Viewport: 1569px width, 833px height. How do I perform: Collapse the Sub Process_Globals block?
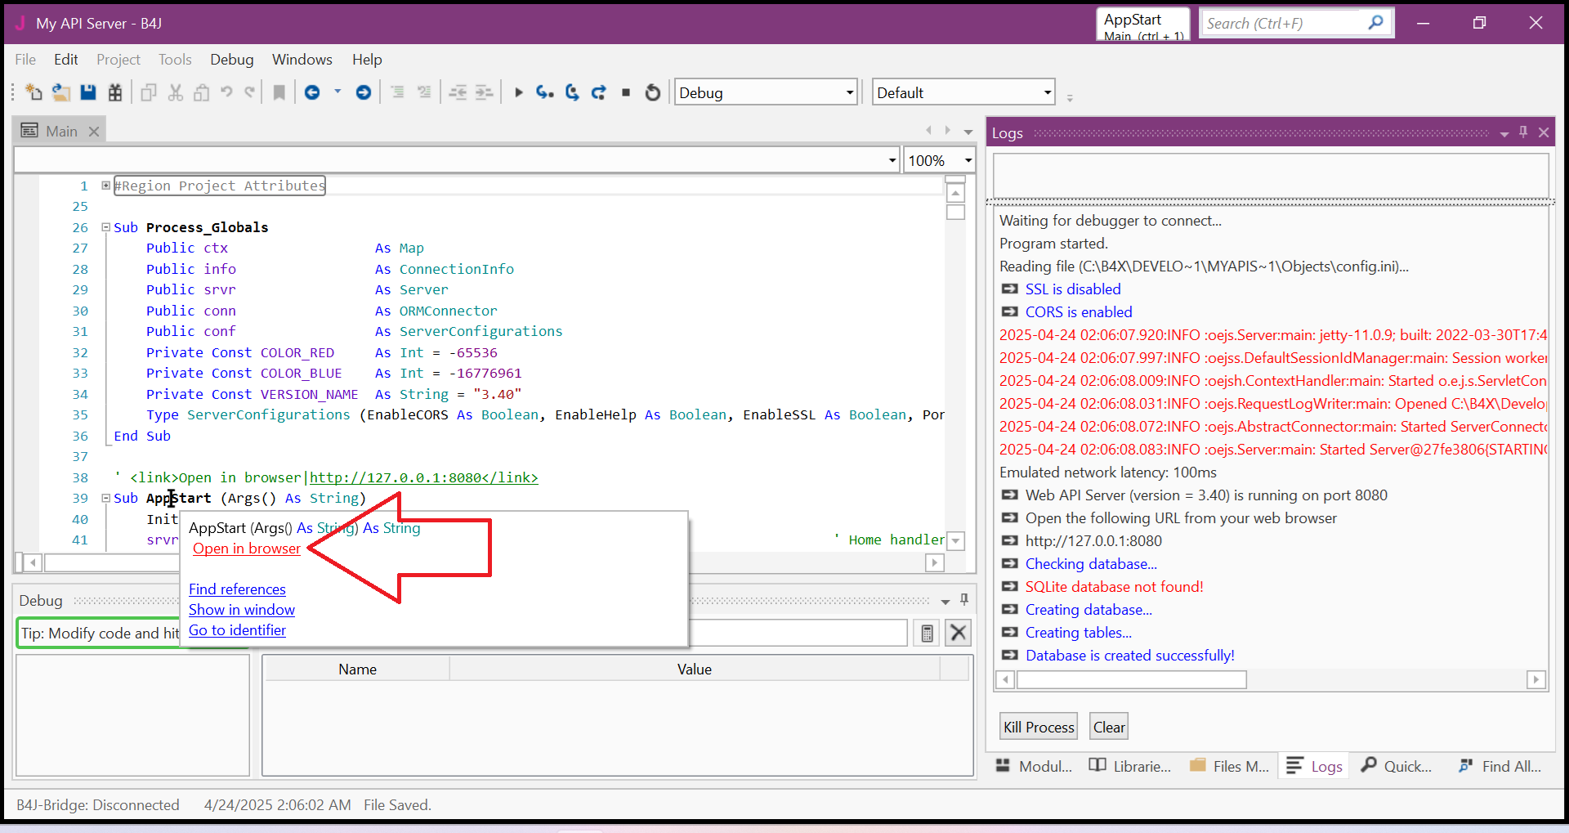pyautogui.click(x=105, y=227)
